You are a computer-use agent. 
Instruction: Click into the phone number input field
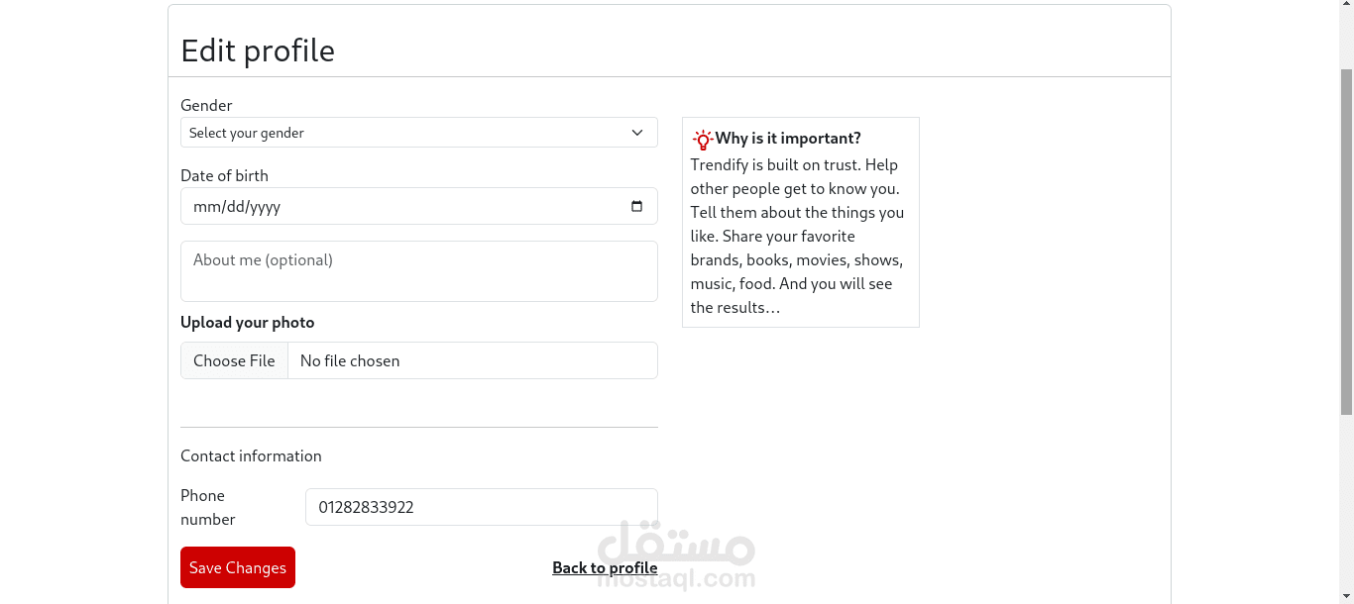click(x=481, y=507)
